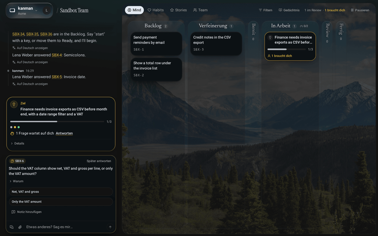378x236 pixels.
Task: Open the Stories tab
Action: (178, 10)
